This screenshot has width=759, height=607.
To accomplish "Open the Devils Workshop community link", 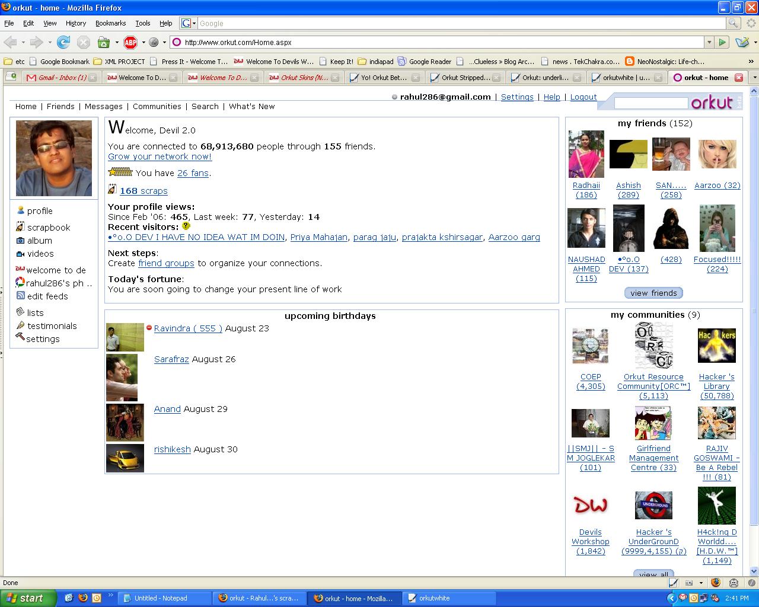I will pyautogui.click(x=591, y=541).
